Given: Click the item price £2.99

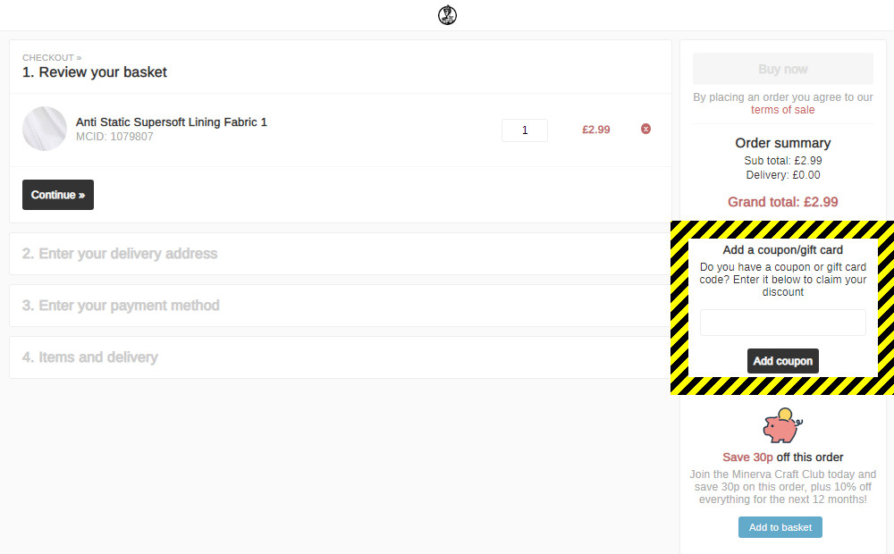Looking at the screenshot, I should 595,130.
